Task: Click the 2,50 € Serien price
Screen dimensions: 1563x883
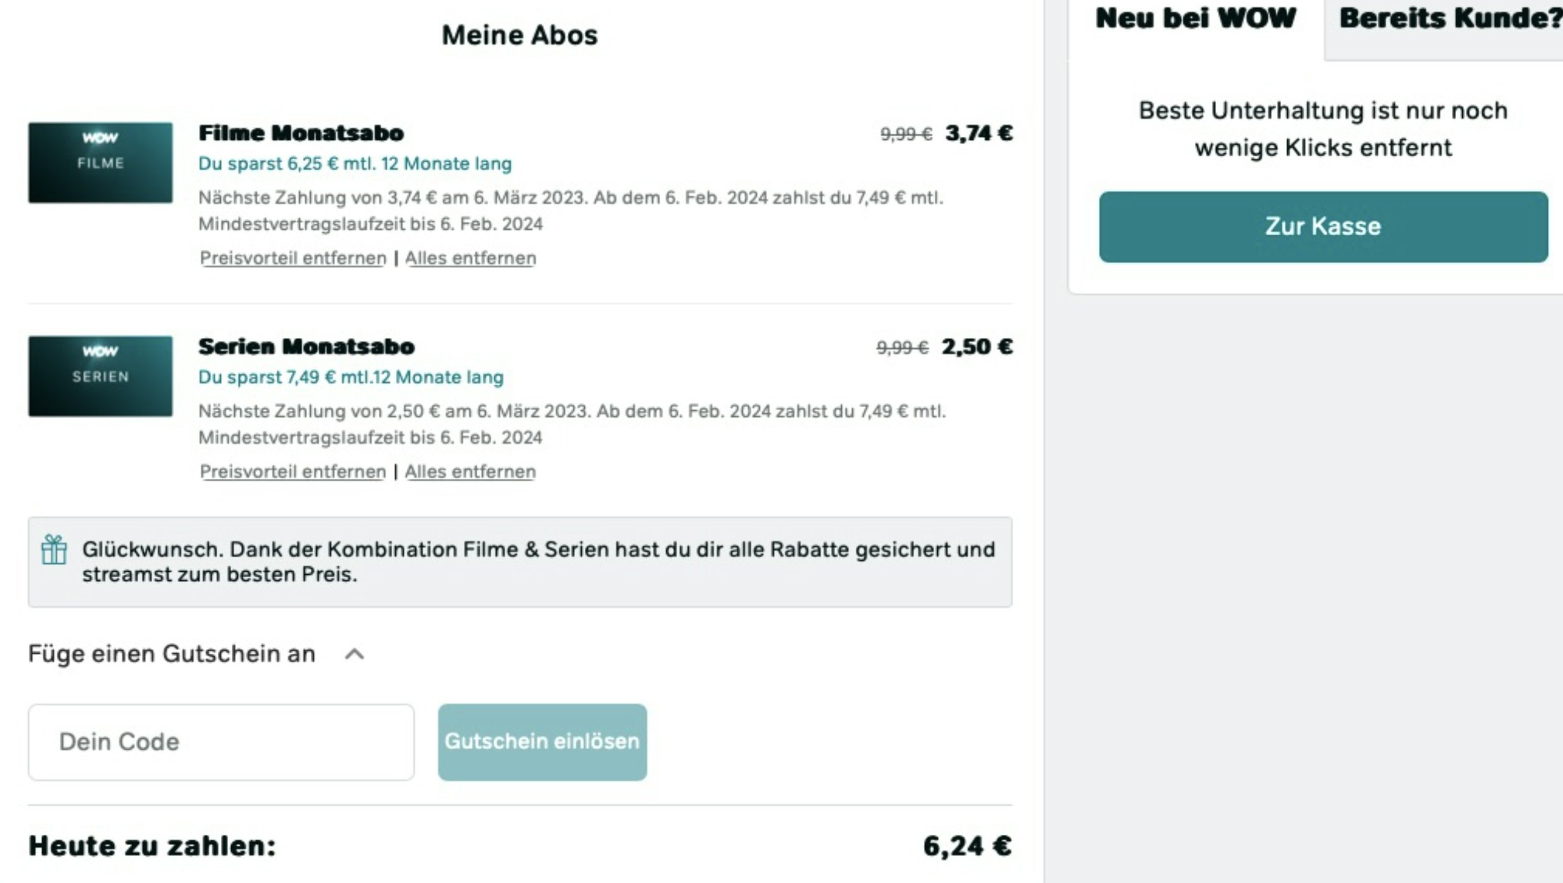Action: click(977, 347)
